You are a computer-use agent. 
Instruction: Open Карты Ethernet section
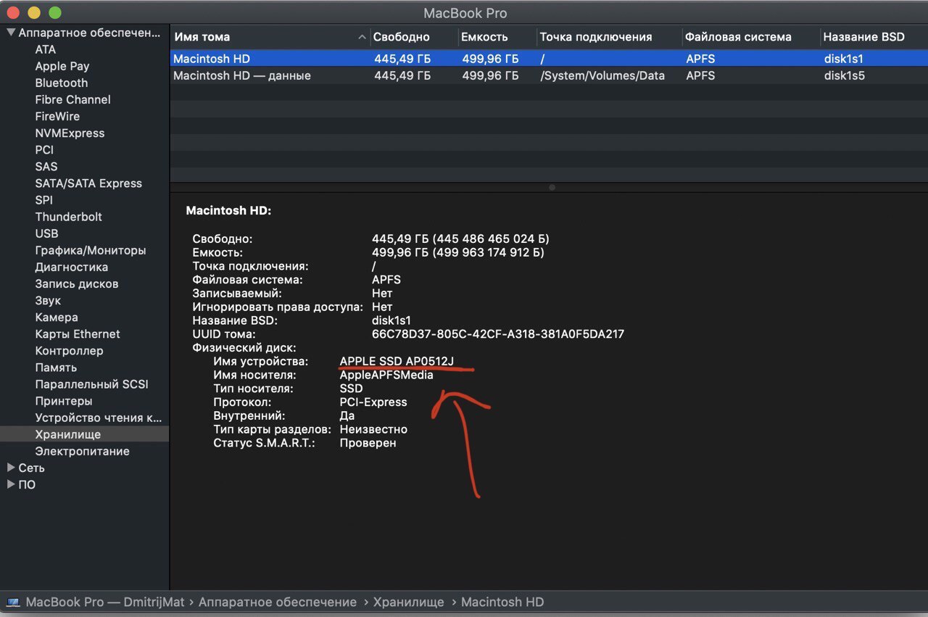pos(78,334)
